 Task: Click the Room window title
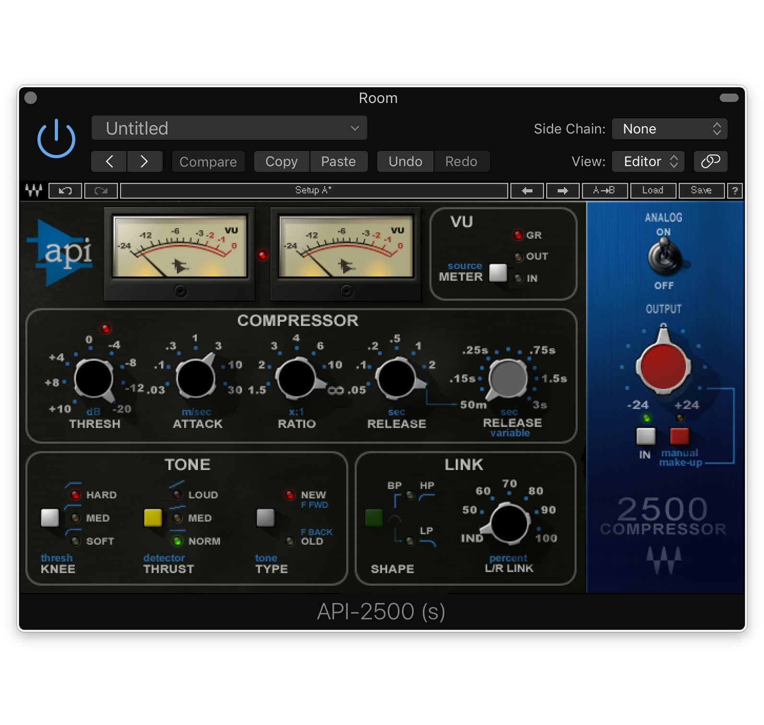pos(378,98)
